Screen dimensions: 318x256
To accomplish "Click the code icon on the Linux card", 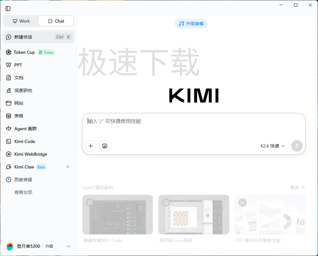I will point(166,202).
